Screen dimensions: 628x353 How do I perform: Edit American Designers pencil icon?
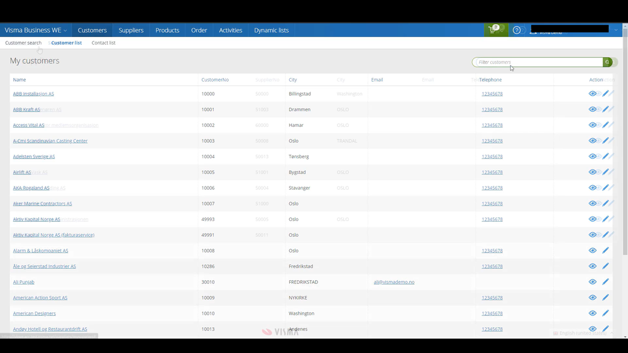pyautogui.click(x=605, y=313)
